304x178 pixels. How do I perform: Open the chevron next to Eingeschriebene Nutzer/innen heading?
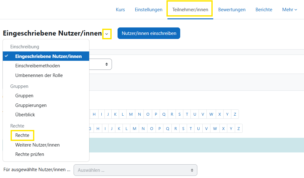pyautogui.click(x=107, y=34)
